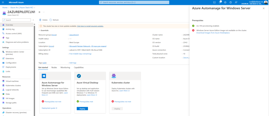Open the Azure portal hamburger menu

[3, 2]
